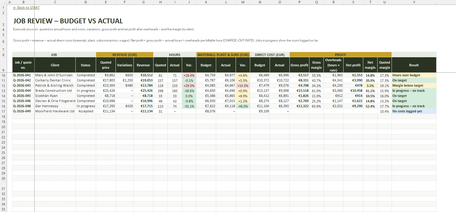456x212 pixels.
Task: Click the Accepted status cell
Action: click(86, 111)
